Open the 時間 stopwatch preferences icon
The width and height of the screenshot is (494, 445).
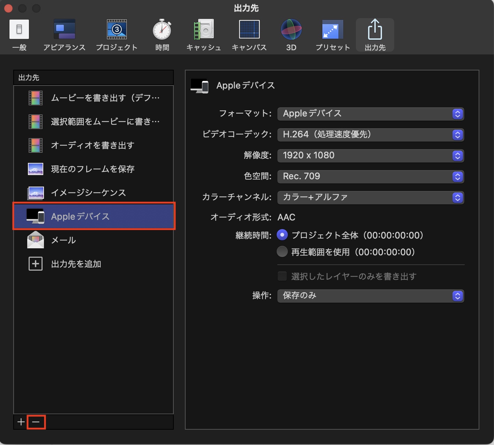pos(162,29)
